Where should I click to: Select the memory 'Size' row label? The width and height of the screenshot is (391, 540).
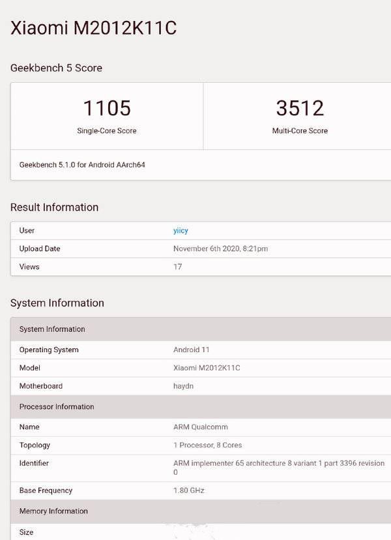pyautogui.click(x=26, y=532)
